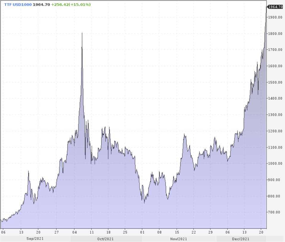Click the 1300.00 price axis label

275,115
